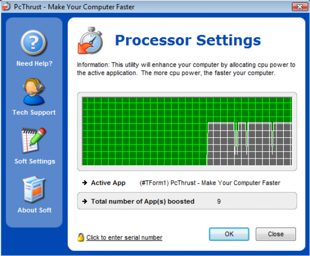Open the Soft Settings notepad icon
Image resolution: width=310 pixels, height=256 pixels.
[34, 140]
